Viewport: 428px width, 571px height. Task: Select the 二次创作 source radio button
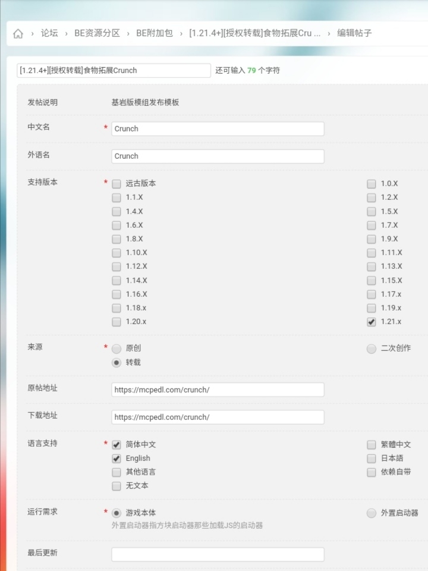pos(371,349)
